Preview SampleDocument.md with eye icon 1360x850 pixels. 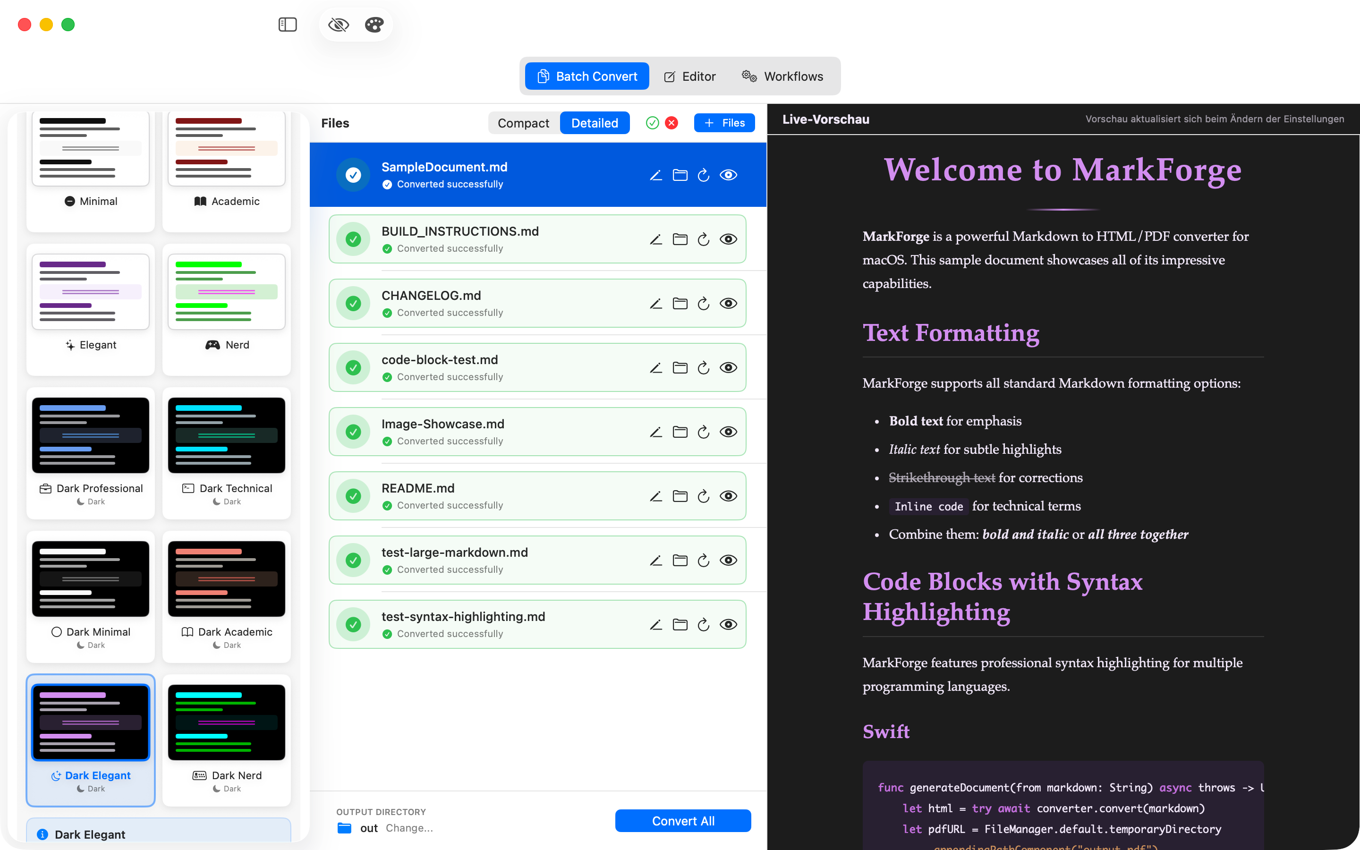coord(728,175)
